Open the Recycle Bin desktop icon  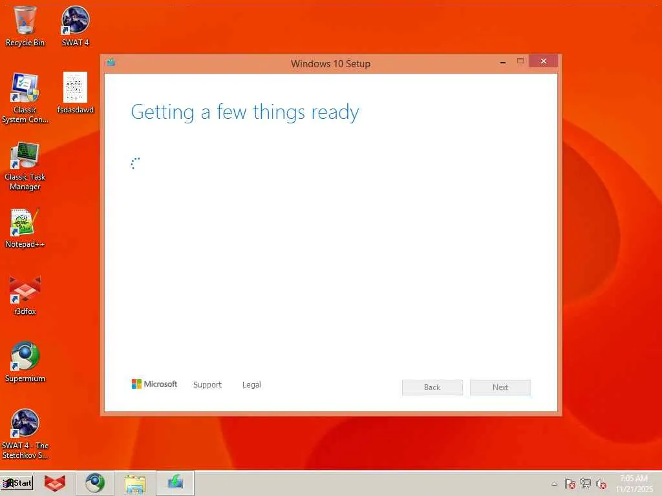click(25, 26)
